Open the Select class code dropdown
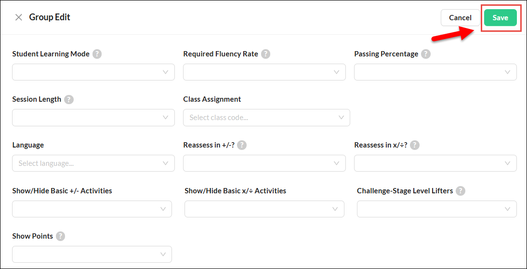The width and height of the screenshot is (527, 269). [266, 118]
